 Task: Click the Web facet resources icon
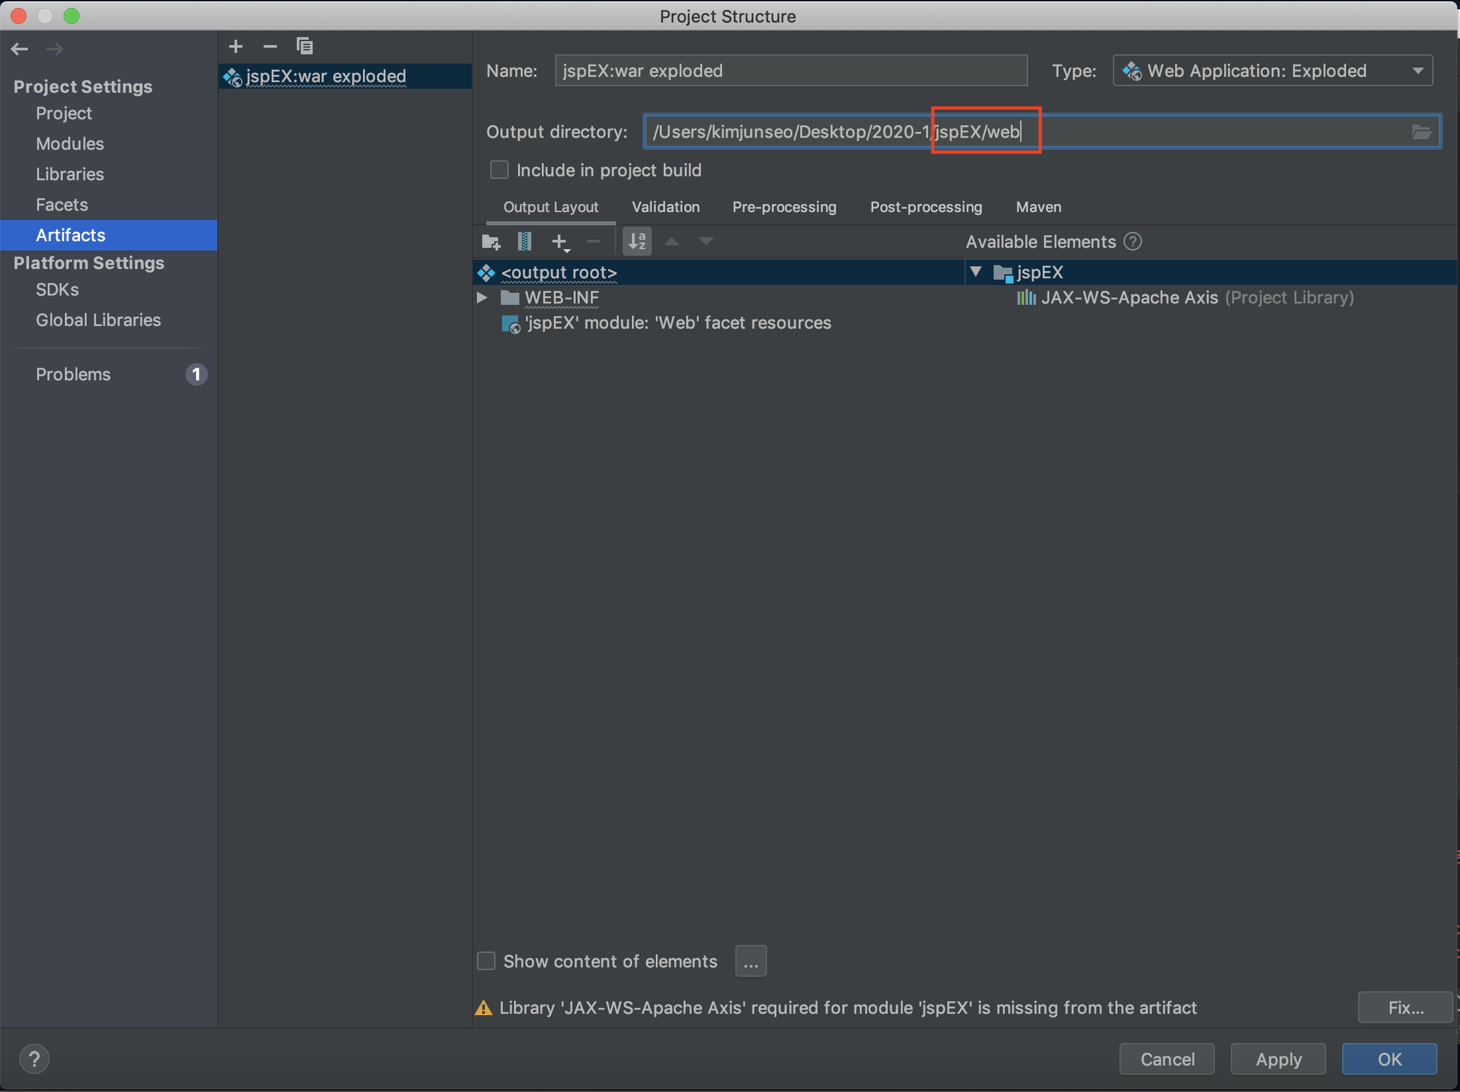coord(511,324)
